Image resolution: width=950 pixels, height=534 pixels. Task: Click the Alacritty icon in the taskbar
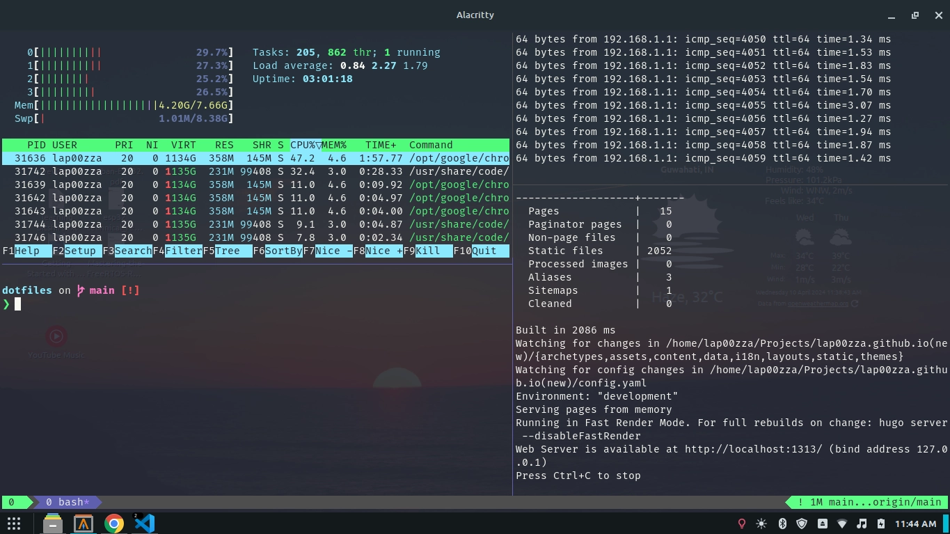pos(83,524)
